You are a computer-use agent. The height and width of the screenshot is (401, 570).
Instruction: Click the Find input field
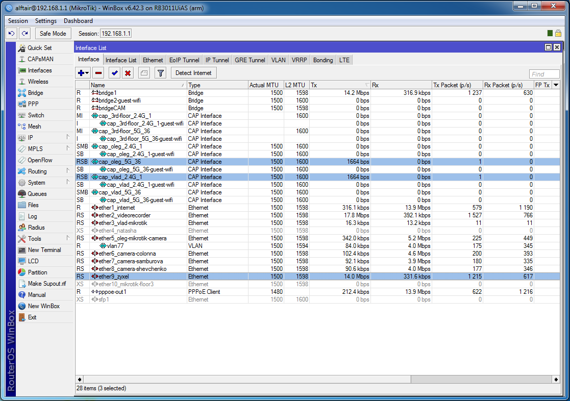pyautogui.click(x=544, y=74)
